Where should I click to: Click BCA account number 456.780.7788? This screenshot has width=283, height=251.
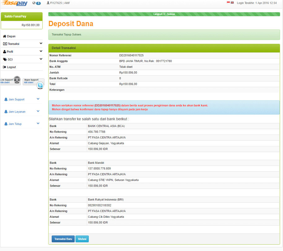(x=97, y=132)
